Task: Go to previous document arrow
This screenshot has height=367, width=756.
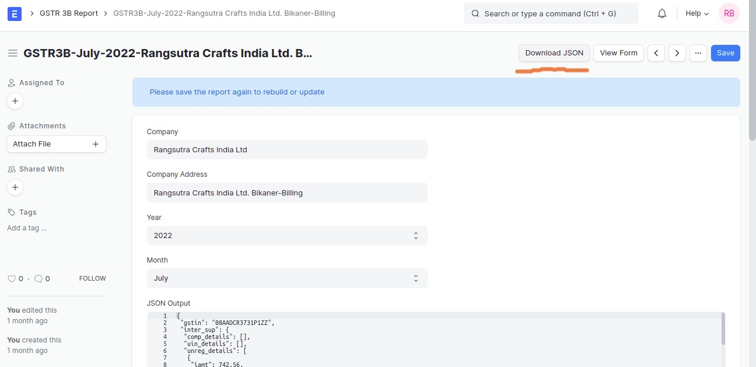Action: [x=656, y=53]
